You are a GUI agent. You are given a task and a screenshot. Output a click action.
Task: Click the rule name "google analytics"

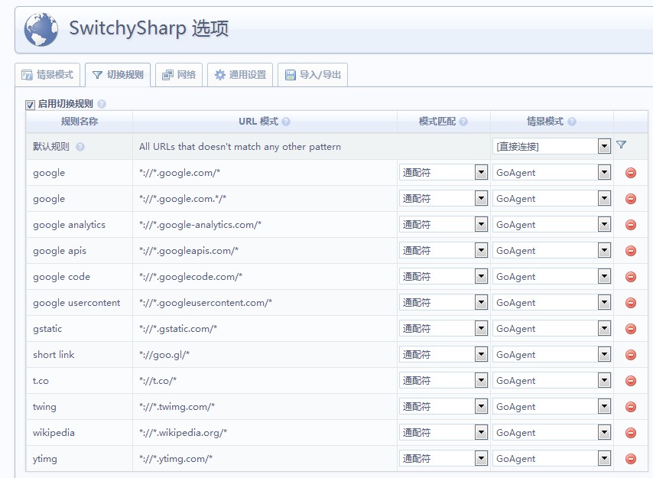69,225
